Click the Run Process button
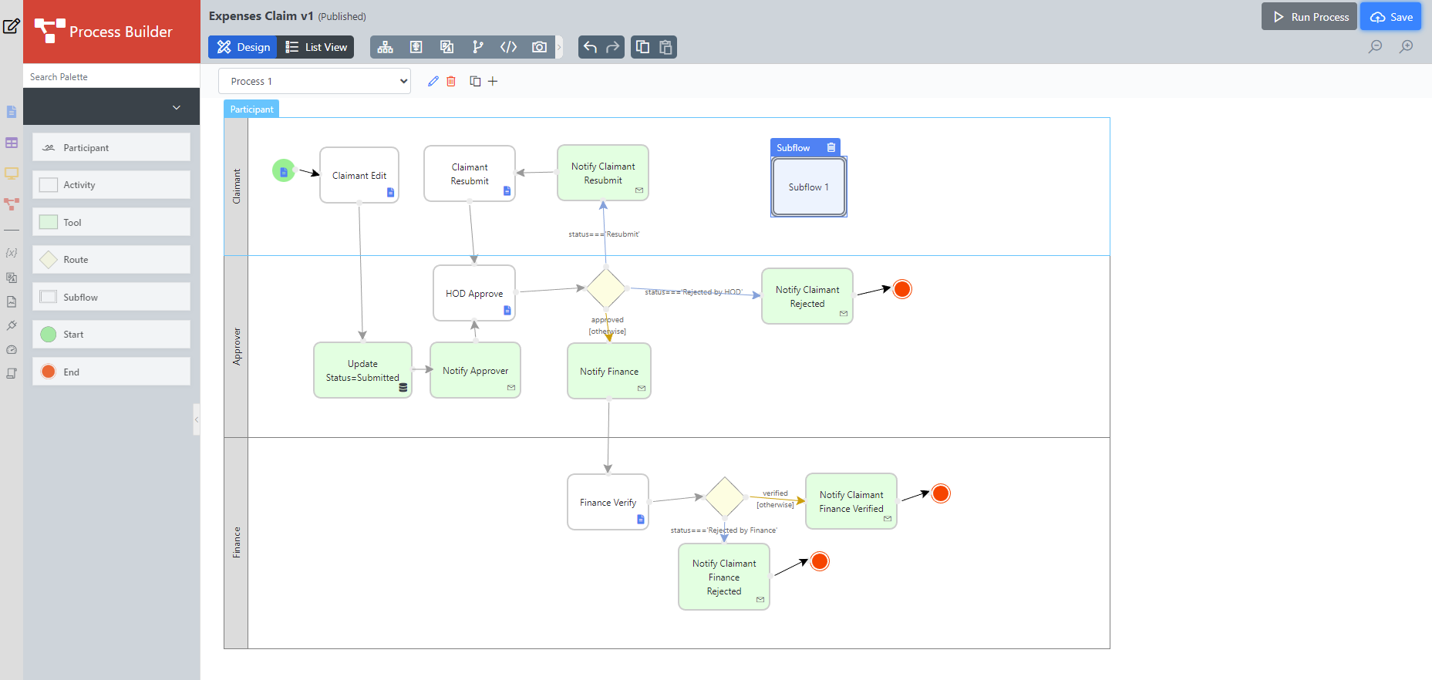 1309,17
